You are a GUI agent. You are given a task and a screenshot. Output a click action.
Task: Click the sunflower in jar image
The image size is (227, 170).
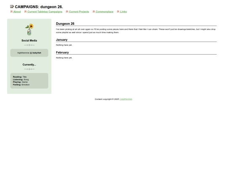(x=29, y=29)
